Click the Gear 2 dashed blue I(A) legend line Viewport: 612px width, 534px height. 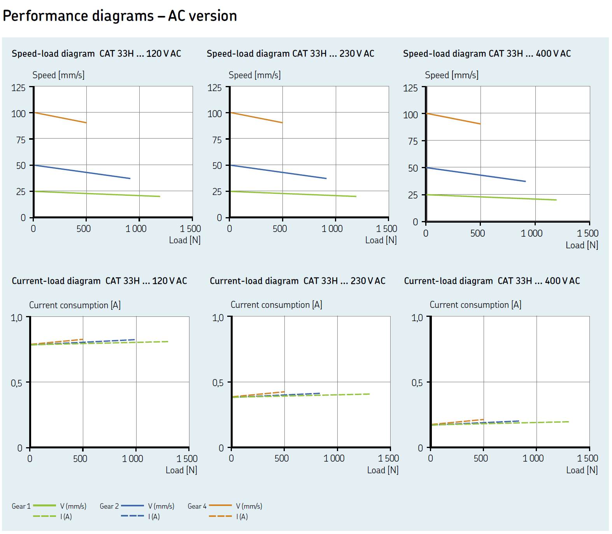point(132,516)
